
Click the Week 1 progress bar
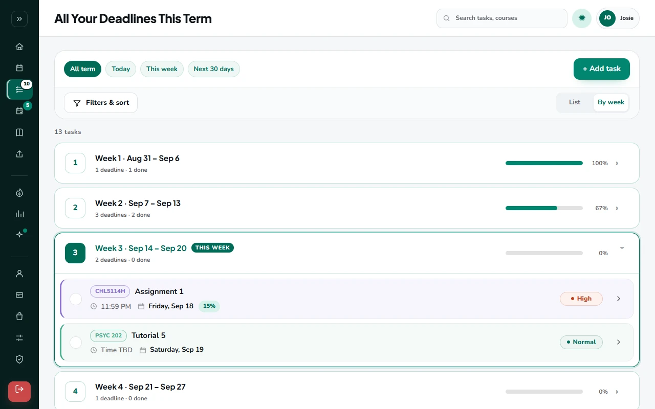tap(544, 163)
